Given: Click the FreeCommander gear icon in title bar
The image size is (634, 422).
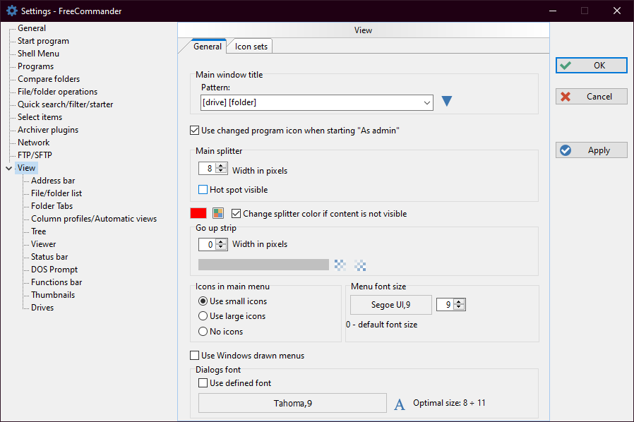Looking at the screenshot, I should click(x=11, y=11).
